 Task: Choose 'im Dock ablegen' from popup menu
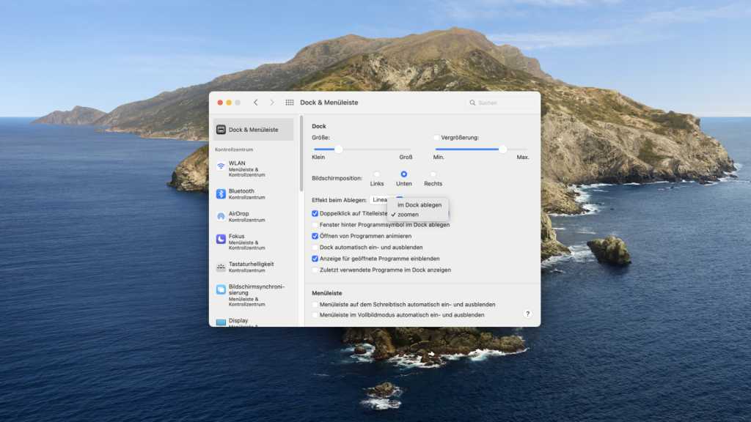point(417,205)
